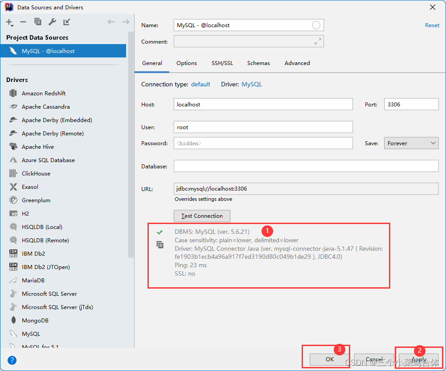Screen dimensions: 446x371
Task: Open the Save password dropdown
Action: [411, 143]
